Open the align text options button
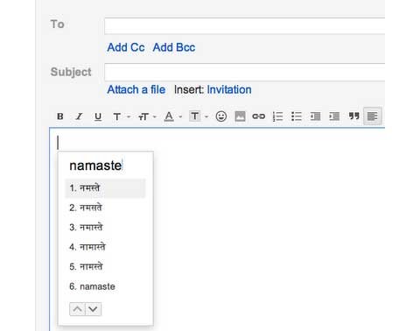This screenshot has width=420, height=331. coord(373,116)
